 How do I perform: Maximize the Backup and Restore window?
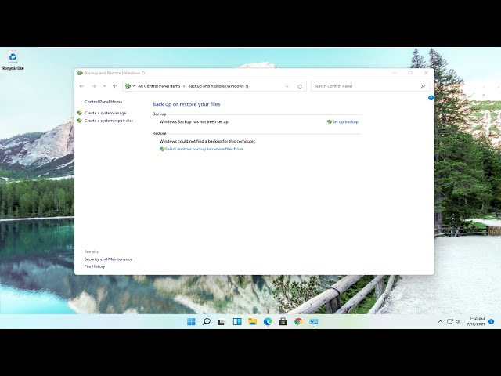[x=410, y=73]
